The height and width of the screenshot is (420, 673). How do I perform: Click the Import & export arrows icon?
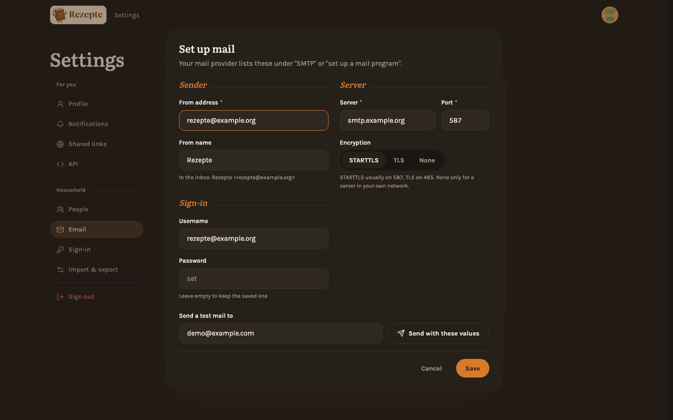(60, 270)
